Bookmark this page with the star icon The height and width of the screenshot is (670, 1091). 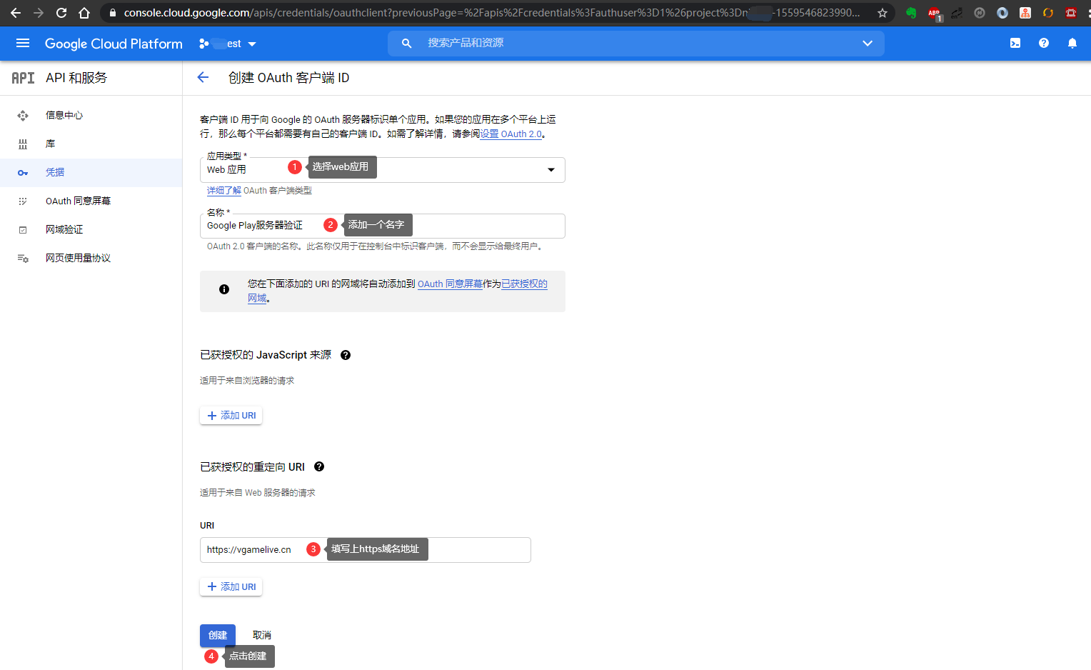[883, 13]
